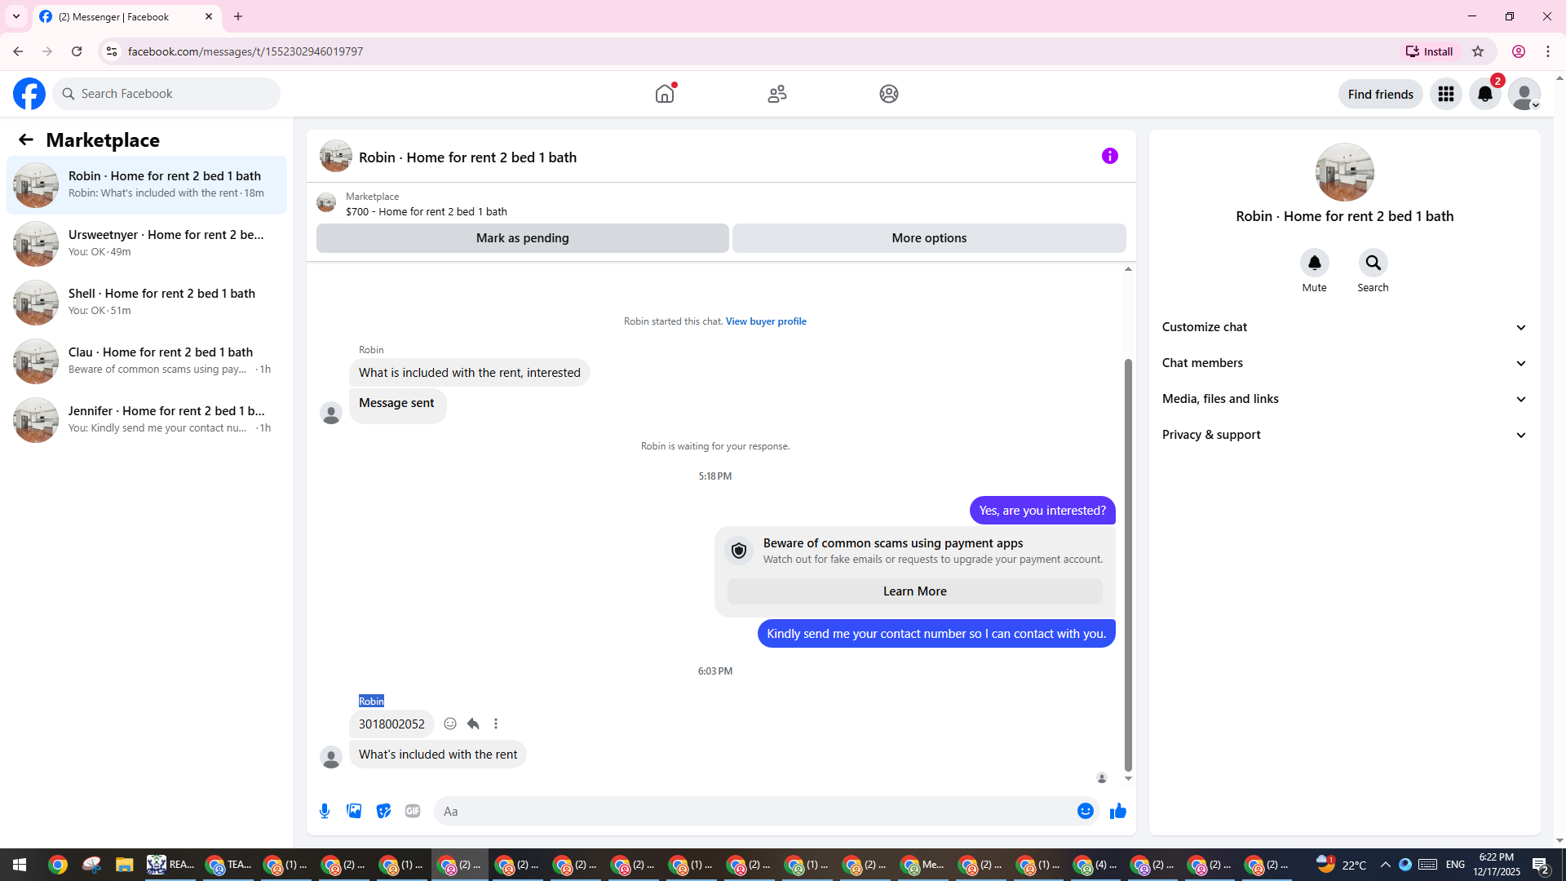Image resolution: width=1566 pixels, height=881 pixels.
Task: Click Mark as pending button
Action: (522, 238)
